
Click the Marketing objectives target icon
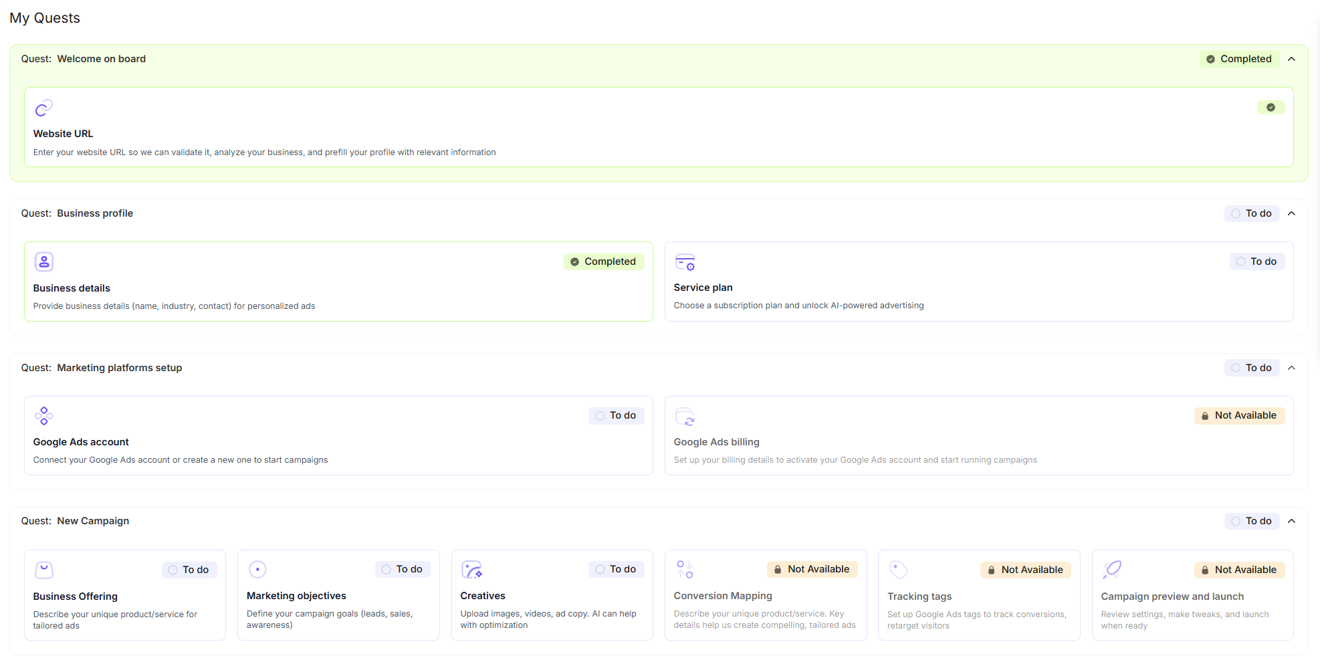[257, 569]
